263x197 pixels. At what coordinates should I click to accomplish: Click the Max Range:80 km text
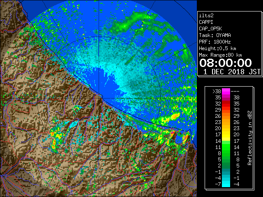[x=220, y=55]
